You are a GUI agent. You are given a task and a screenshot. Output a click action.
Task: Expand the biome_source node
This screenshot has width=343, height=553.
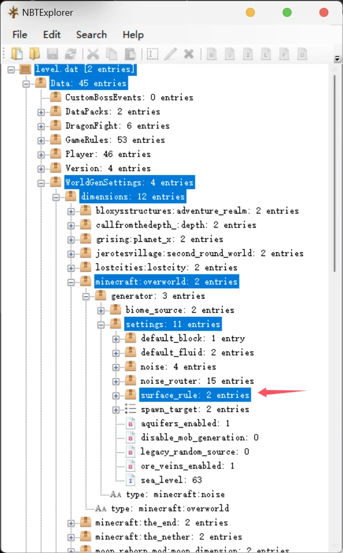(x=101, y=311)
